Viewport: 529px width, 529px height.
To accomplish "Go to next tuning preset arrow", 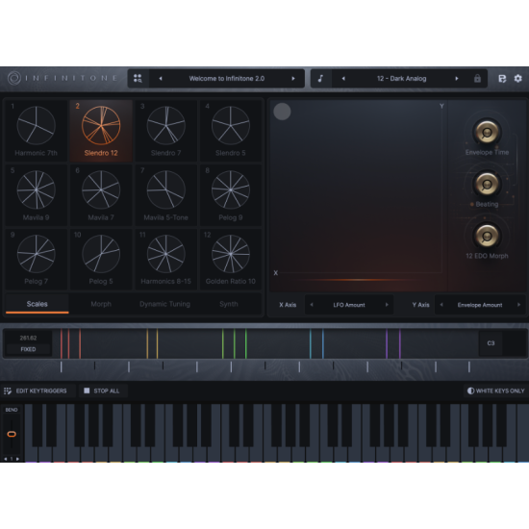I will (293, 79).
